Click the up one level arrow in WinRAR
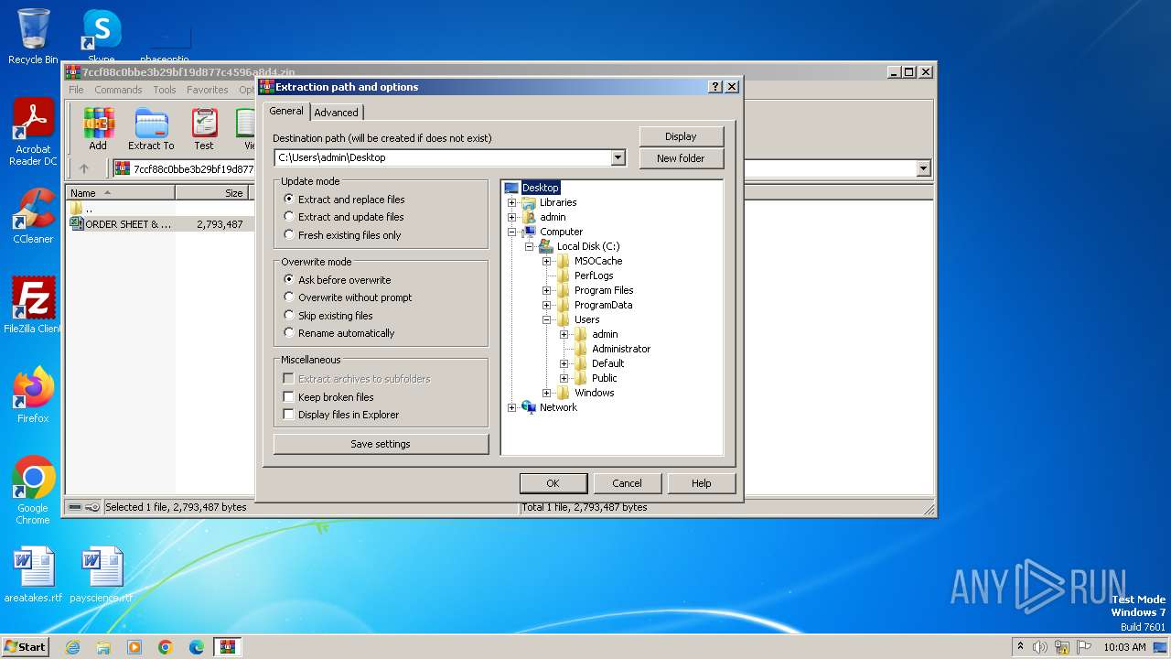The height and width of the screenshot is (659, 1171). coord(84,168)
